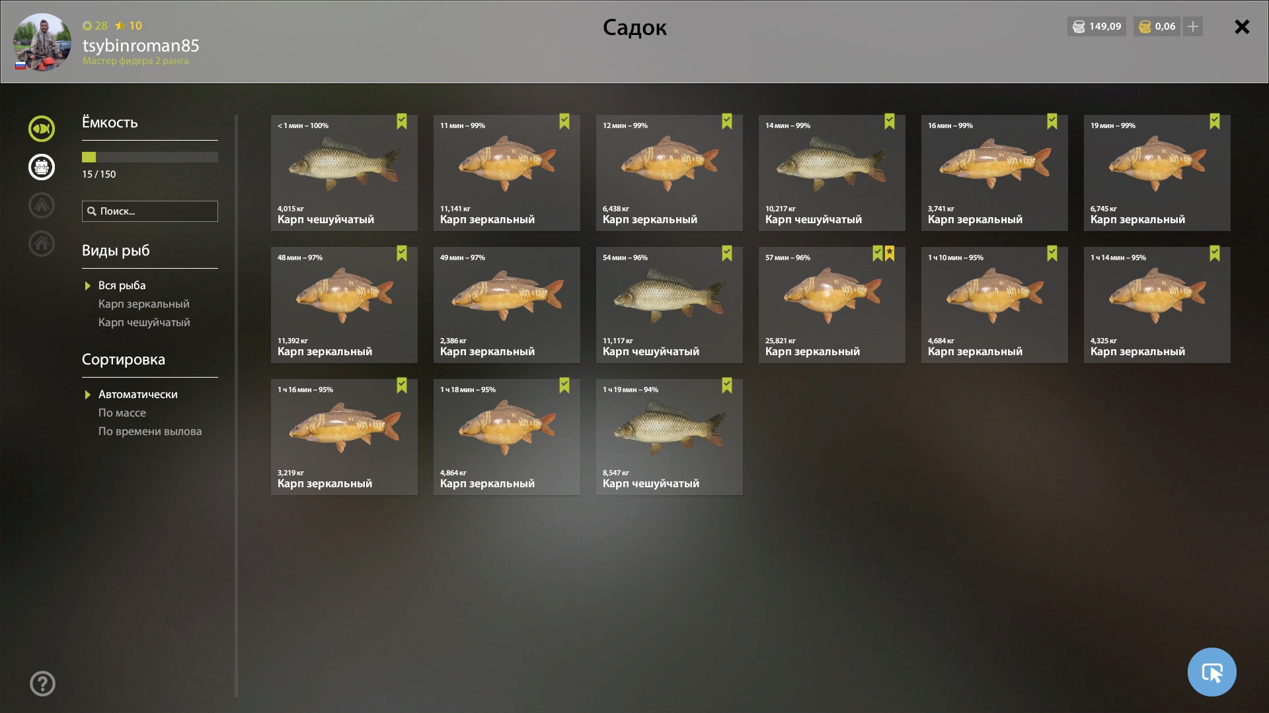Select the tent camp sidebar icon

pos(41,205)
